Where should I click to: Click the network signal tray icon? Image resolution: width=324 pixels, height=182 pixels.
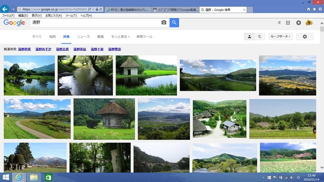tap(286, 178)
